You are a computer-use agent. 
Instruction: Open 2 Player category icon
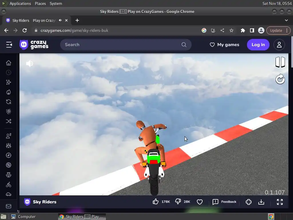pyautogui.click(x=9, y=136)
